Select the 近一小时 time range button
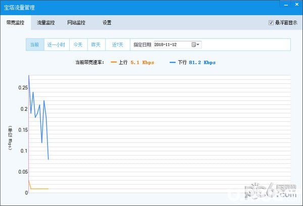This screenshot has height=206, width=303. pyautogui.click(x=56, y=44)
